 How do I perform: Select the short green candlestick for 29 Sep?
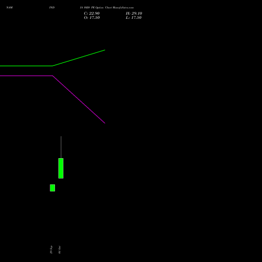[52, 188]
